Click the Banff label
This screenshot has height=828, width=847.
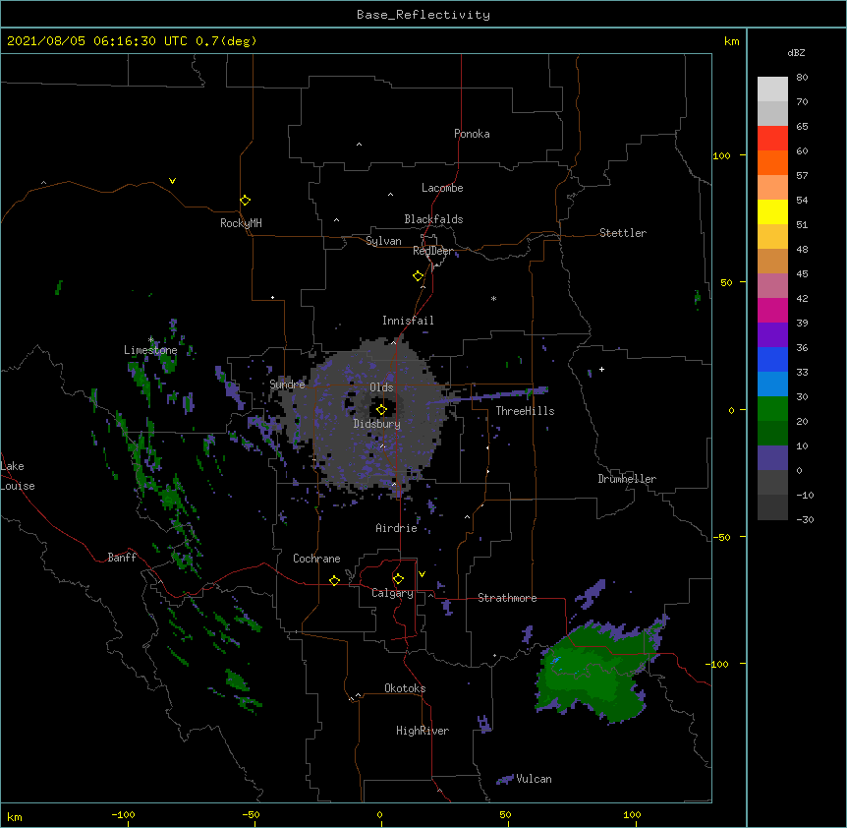tap(122, 558)
